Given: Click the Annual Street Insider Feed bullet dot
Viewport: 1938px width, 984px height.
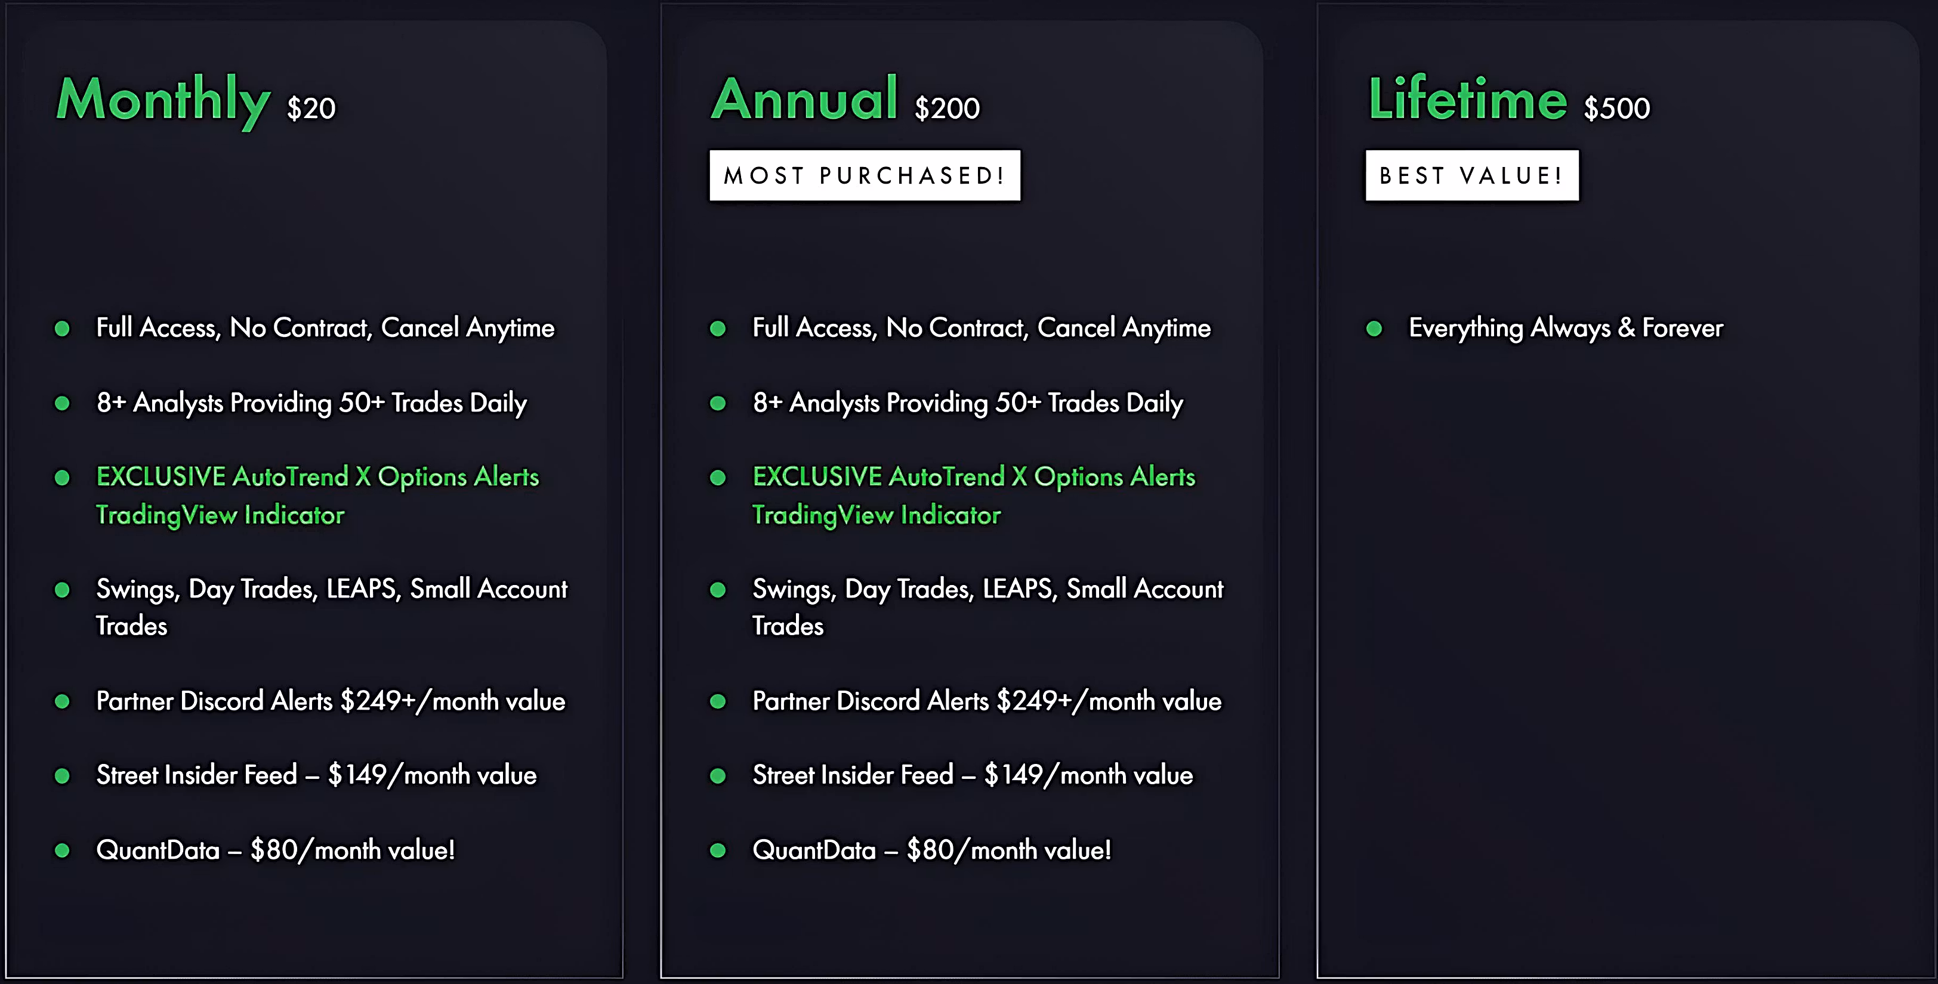Looking at the screenshot, I should click(x=718, y=776).
